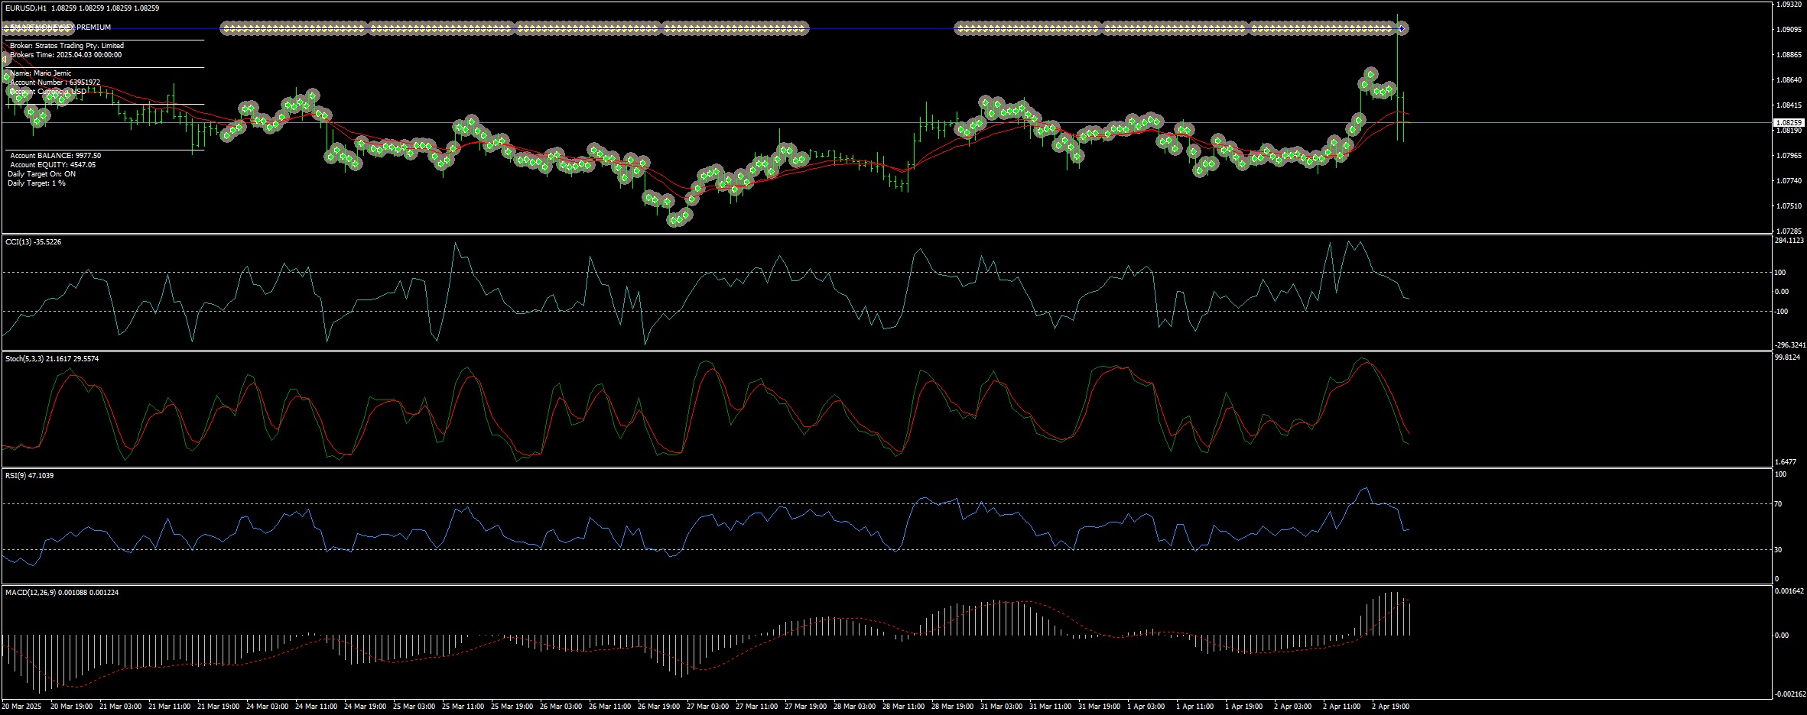Click the Stochastic scale value 1.6477
The image size is (1807, 715).
coord(1786,462)
